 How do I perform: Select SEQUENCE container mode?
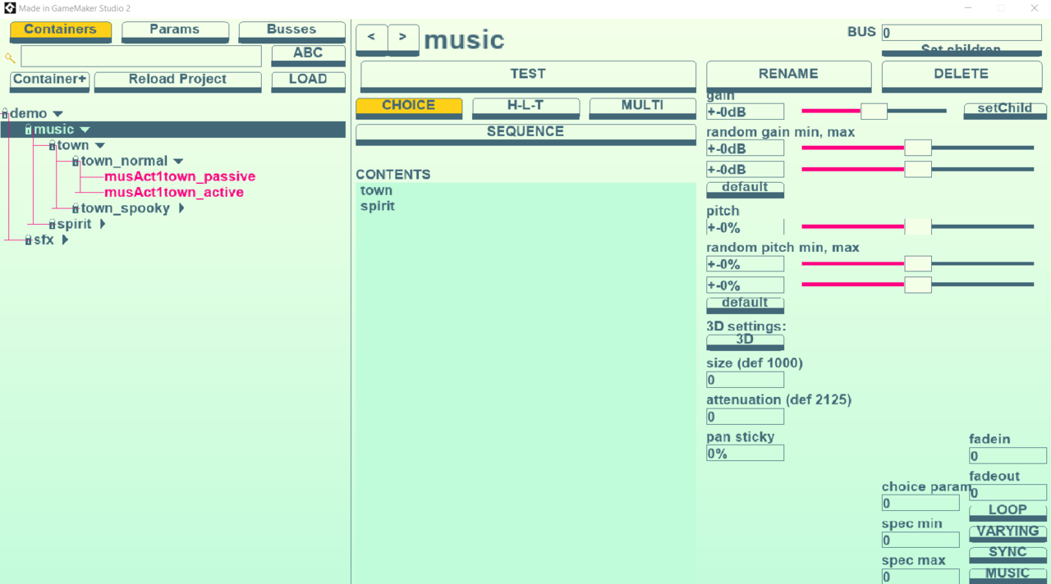pyautogui.click(x=525, y=134)
